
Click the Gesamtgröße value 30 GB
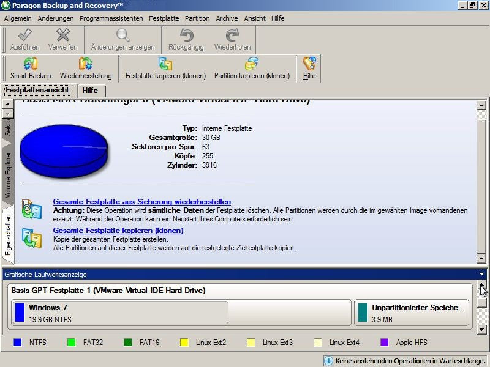(x=211, y=137)
